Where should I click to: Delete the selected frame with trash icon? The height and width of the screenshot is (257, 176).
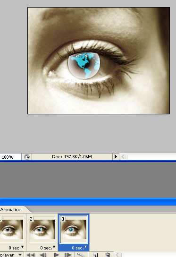pos(108,255)
